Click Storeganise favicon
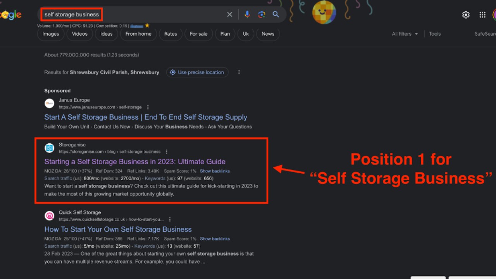496x279 pixels. [49, 148]
